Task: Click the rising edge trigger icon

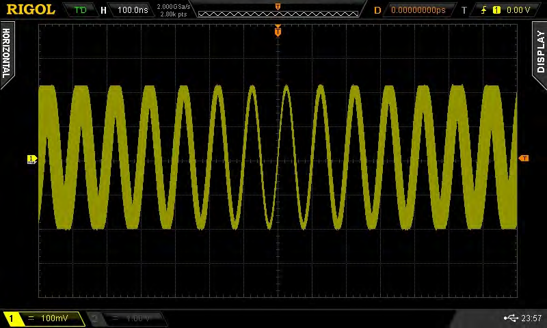Action: (x=483, y=10)
